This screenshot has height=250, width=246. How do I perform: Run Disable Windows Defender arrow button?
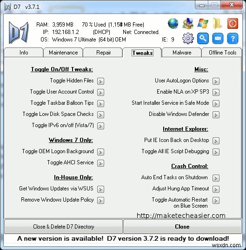[216, 115]
